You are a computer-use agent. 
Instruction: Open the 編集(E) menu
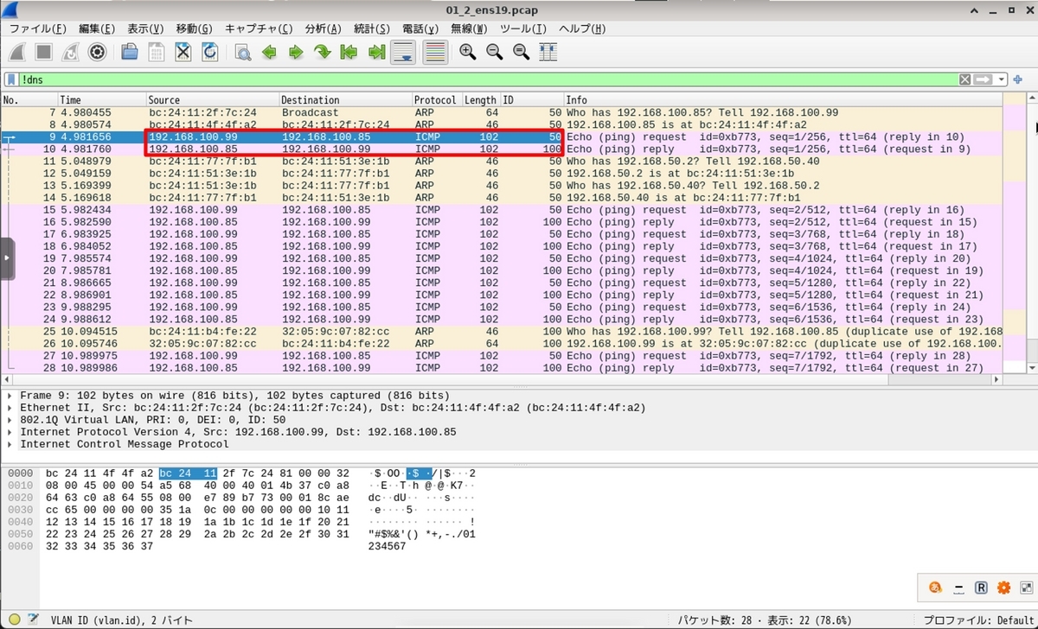97,29
